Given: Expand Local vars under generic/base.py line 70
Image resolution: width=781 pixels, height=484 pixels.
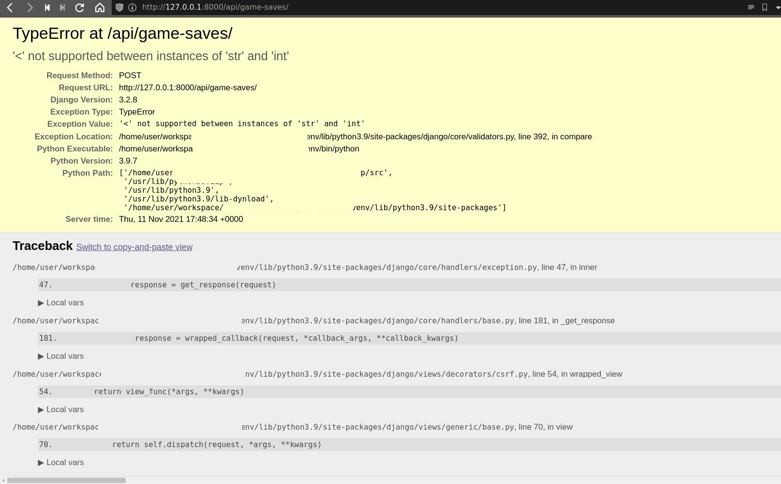Looking at the screenshot, I should pyautogui.click(x=61, y=463).
